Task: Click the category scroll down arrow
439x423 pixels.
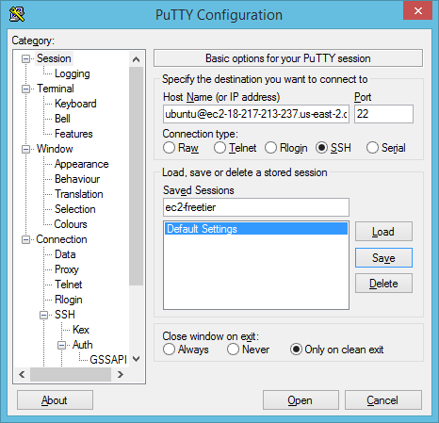Action: [136, 359]
